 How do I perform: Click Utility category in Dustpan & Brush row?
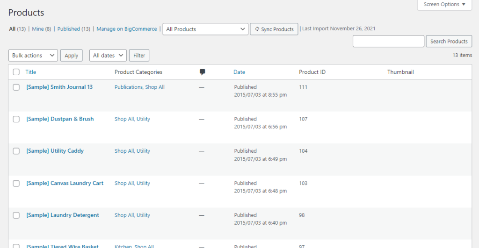tap(143, 119)
